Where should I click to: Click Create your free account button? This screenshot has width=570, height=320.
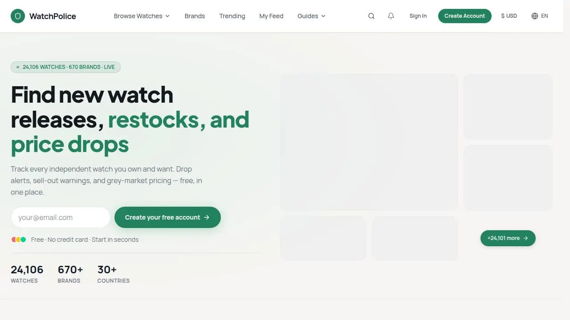click(167, 217)
